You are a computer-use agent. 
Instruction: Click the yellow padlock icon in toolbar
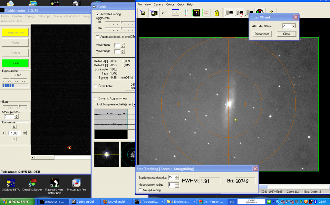point(217,13)
